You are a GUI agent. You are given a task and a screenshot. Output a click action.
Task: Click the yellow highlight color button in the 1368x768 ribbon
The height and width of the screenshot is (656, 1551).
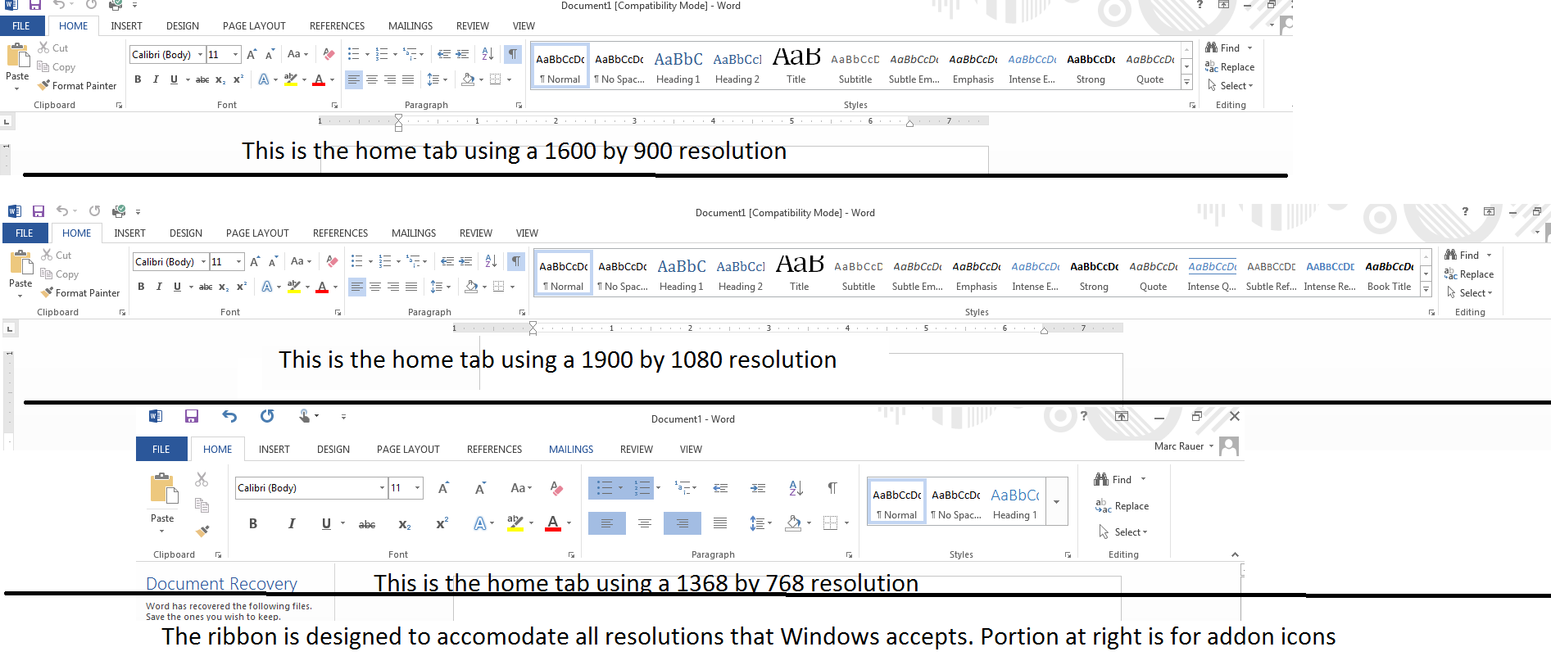coord(515,523)
